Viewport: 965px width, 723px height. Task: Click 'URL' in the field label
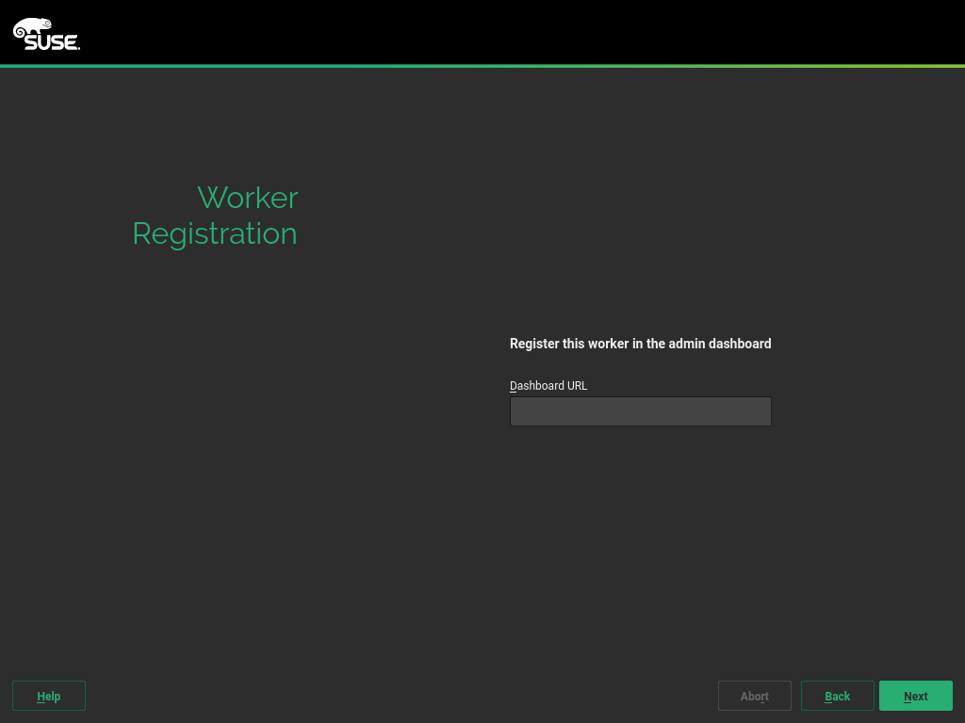tap(576, 386)
